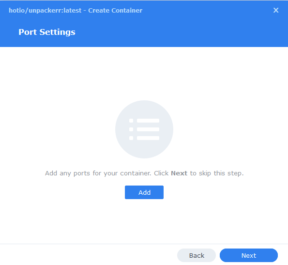
Task: Click the word 'Settings' in the heading
Action: pyautogui.click(x=57, y=32)
